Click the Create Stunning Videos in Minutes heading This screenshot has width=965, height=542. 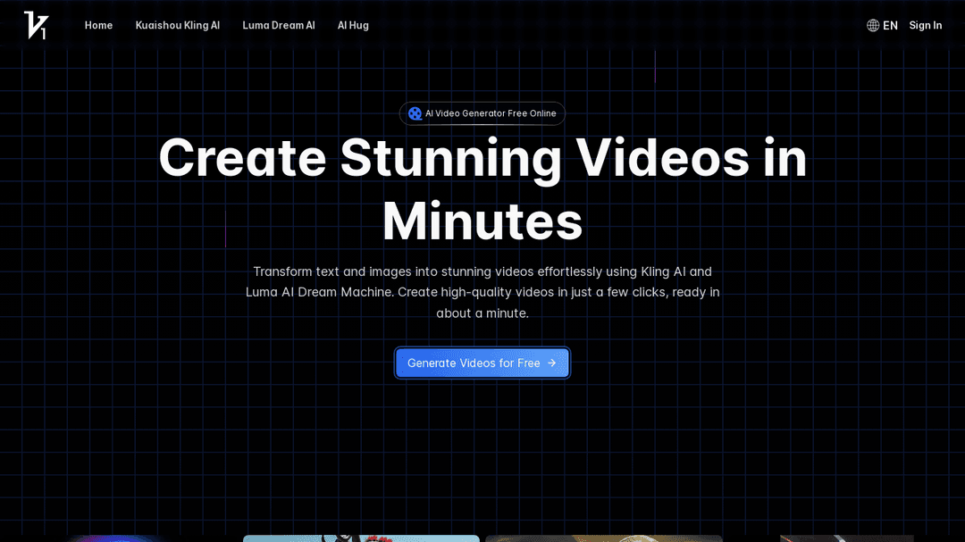[482, 158]
